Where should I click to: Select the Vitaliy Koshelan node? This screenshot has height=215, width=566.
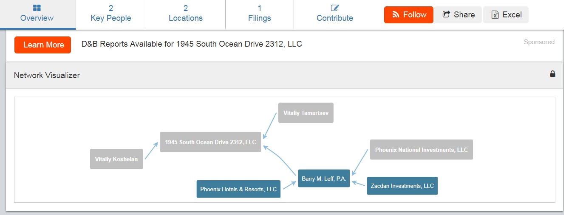[116, 159]
